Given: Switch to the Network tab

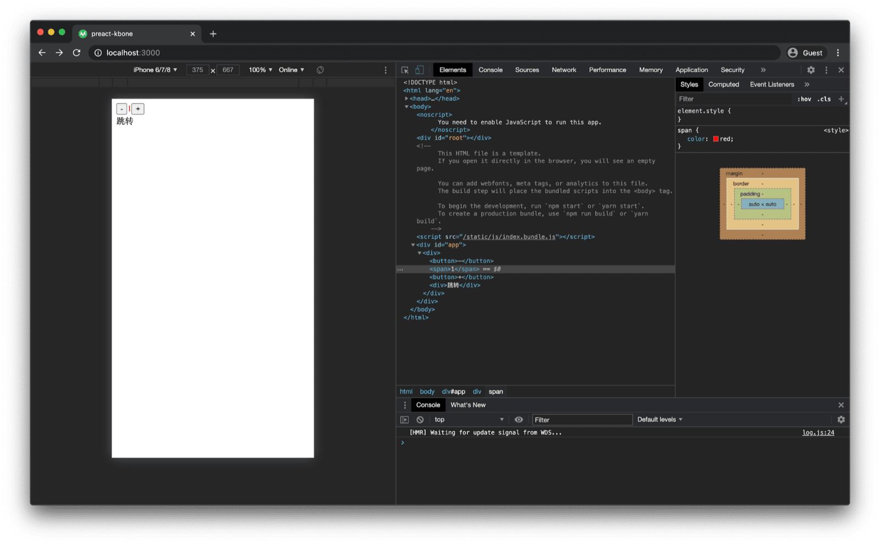Looking at the screenshot, I should pyautogui.click(x=564, y=70).
